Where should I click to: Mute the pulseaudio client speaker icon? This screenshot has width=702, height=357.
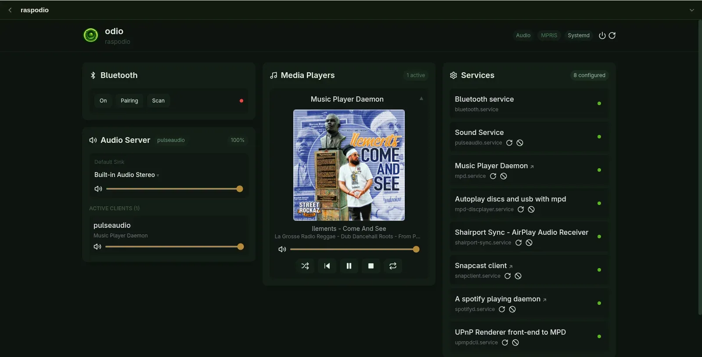(x=97, y=247)
